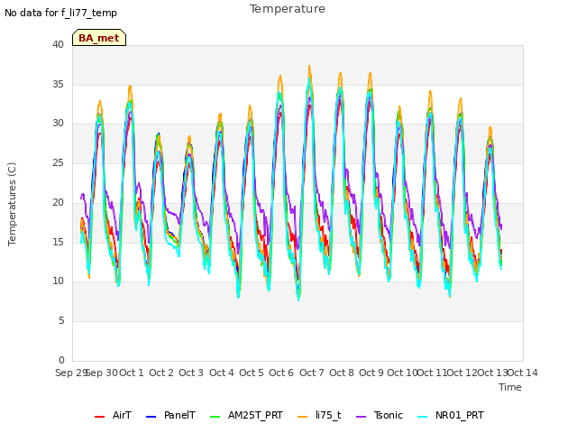
Task: Click the highest orange peak near Oct 7
Action: pos(309,67)
